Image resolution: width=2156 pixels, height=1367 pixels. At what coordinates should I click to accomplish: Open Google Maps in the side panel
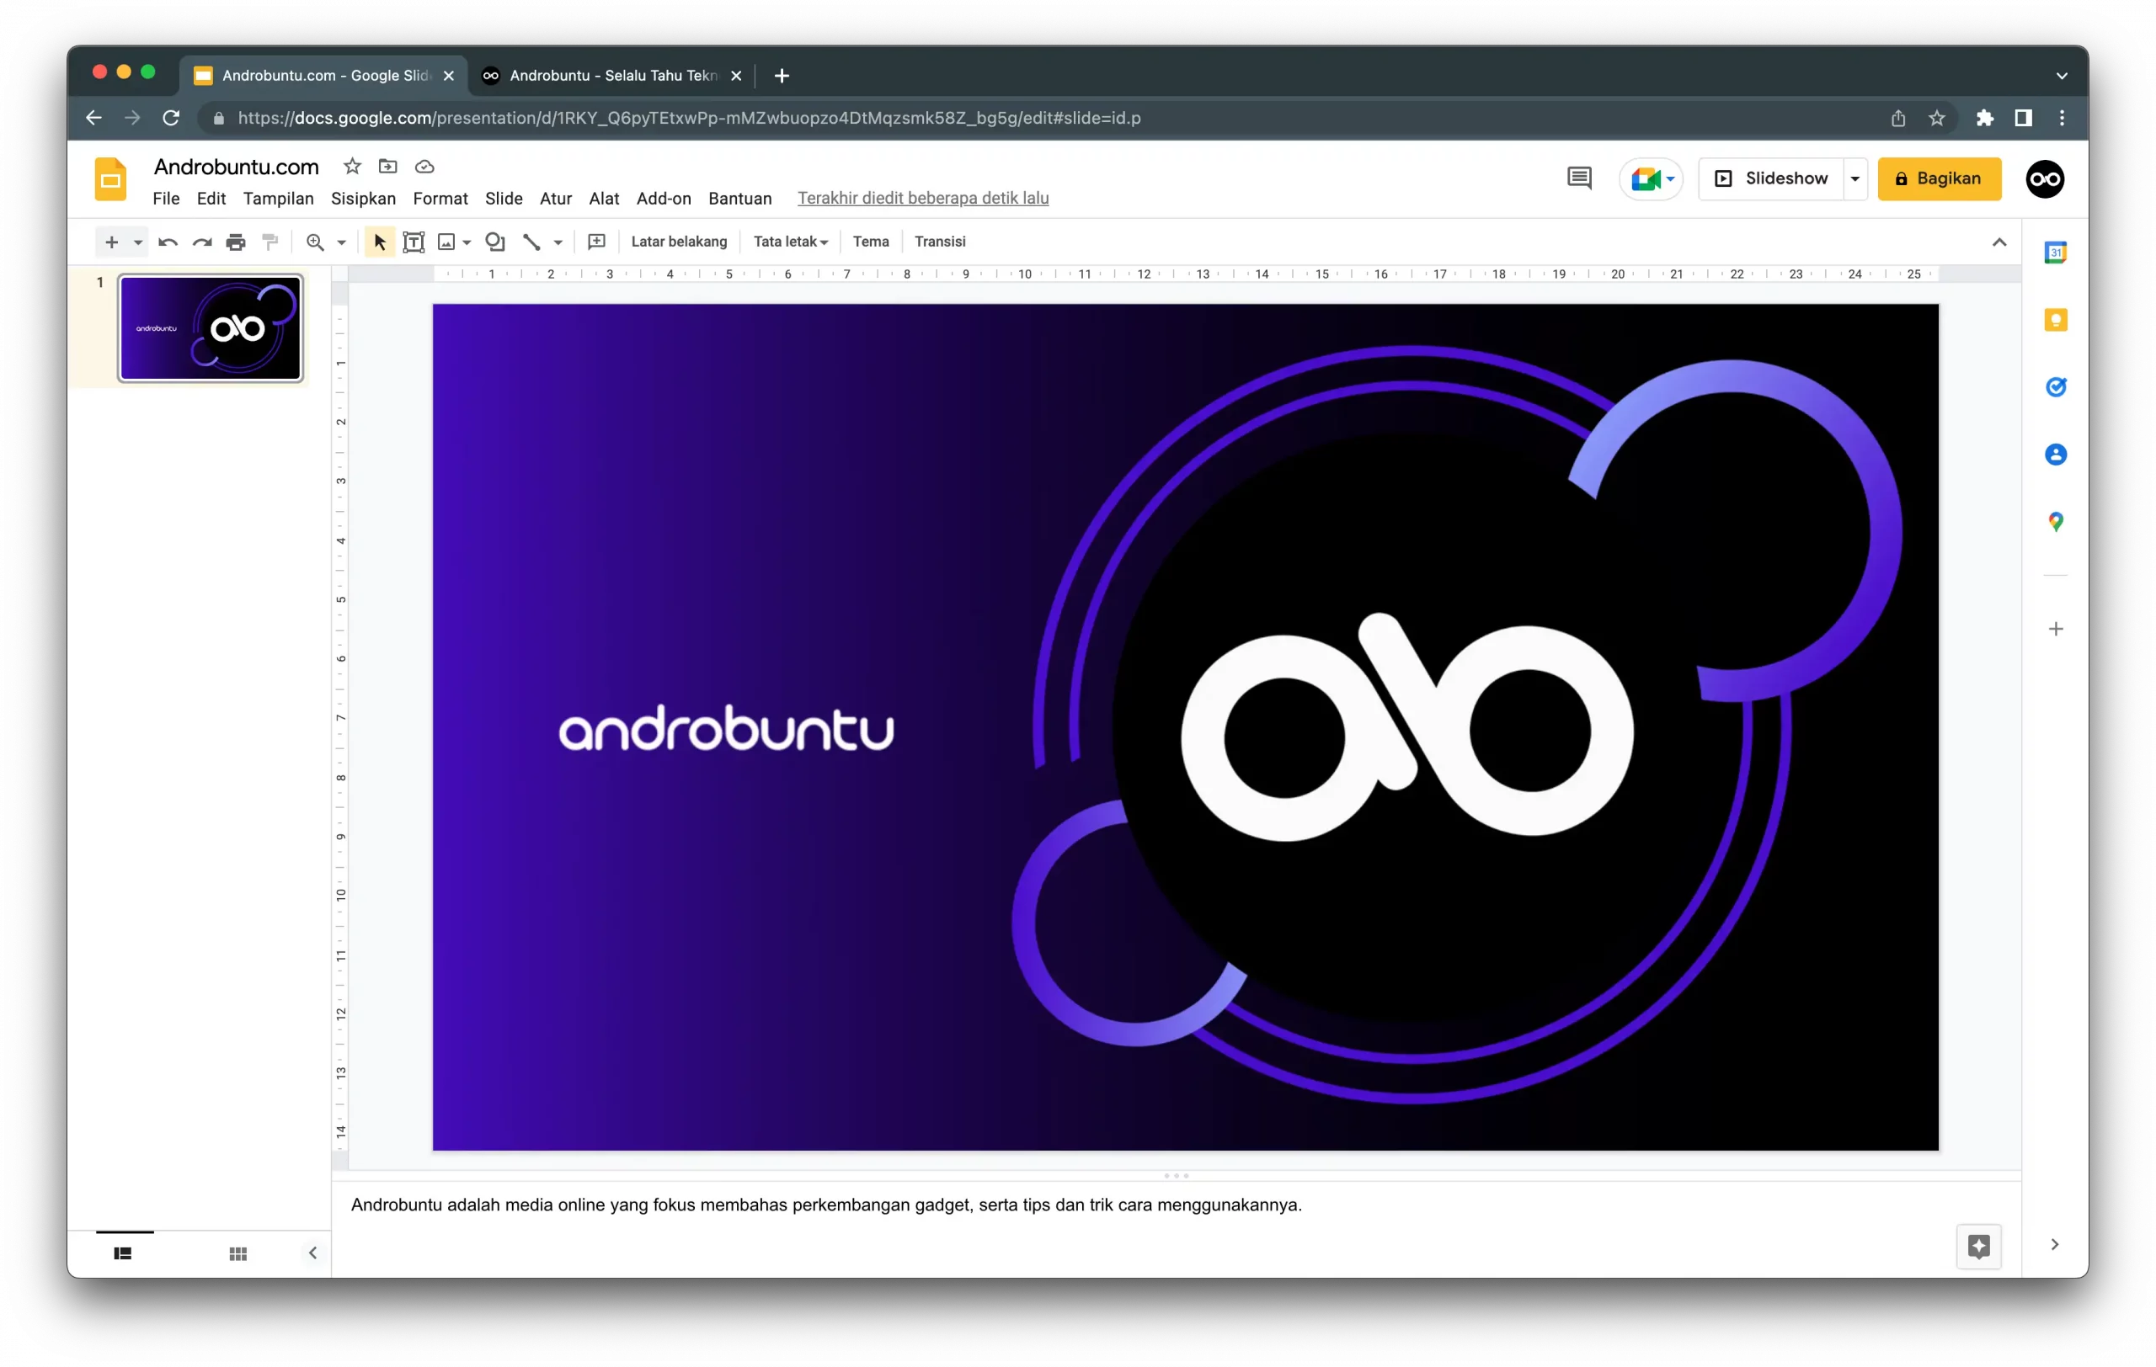click(2056, 522)
